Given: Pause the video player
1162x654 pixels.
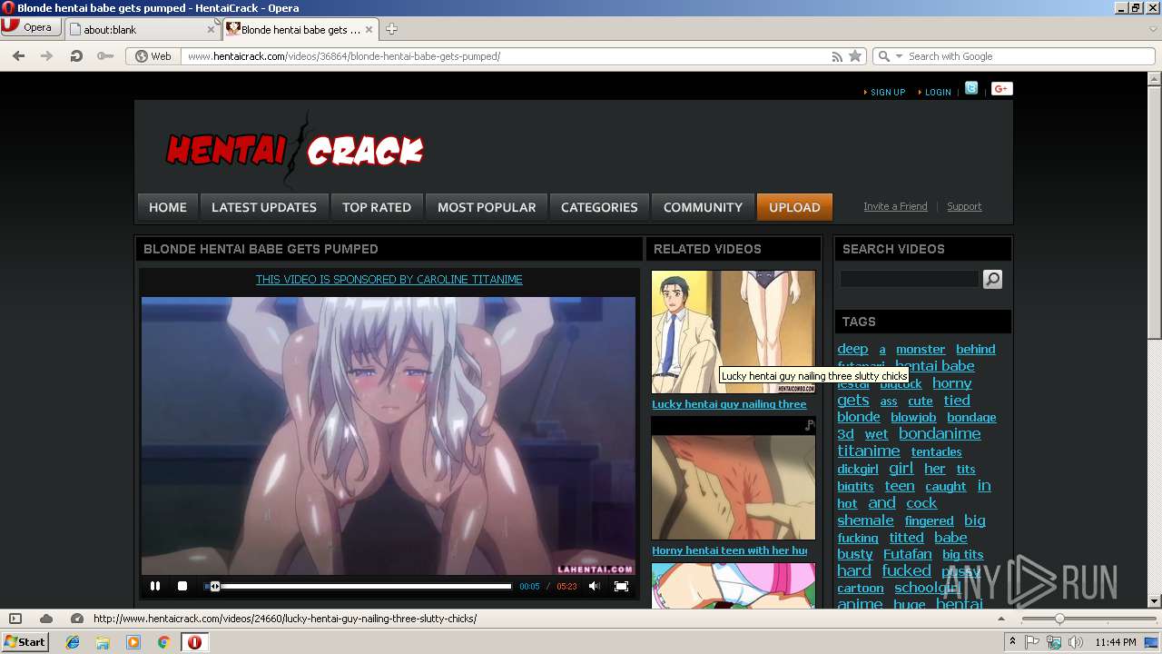Looking at the screenshot, I should [x=155, y=586].
